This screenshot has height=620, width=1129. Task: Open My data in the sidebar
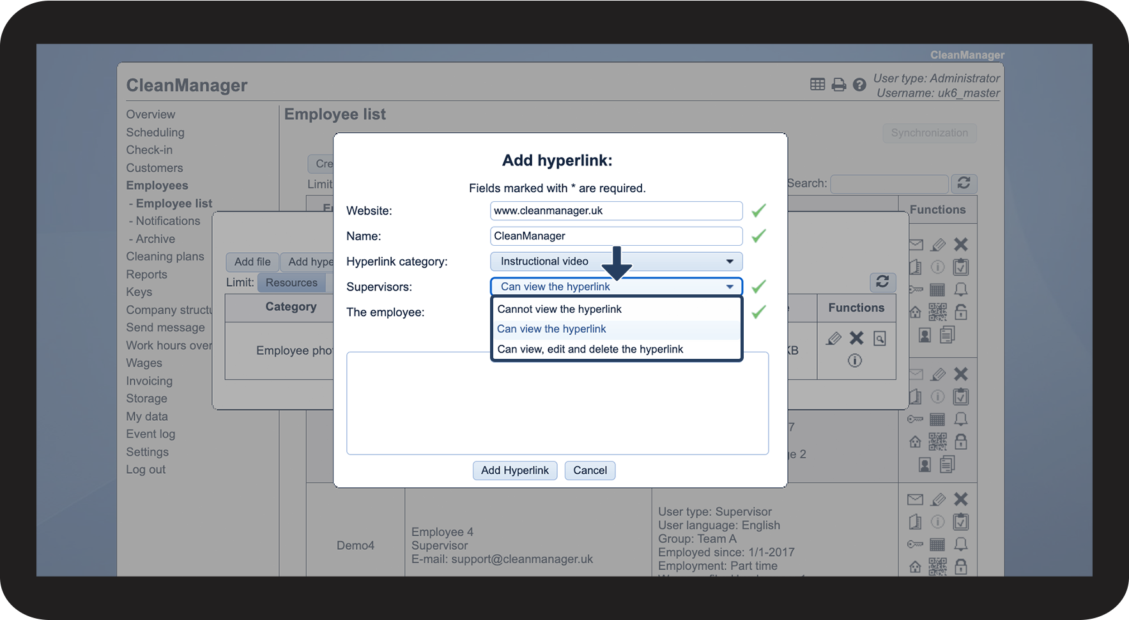[146, 416]
